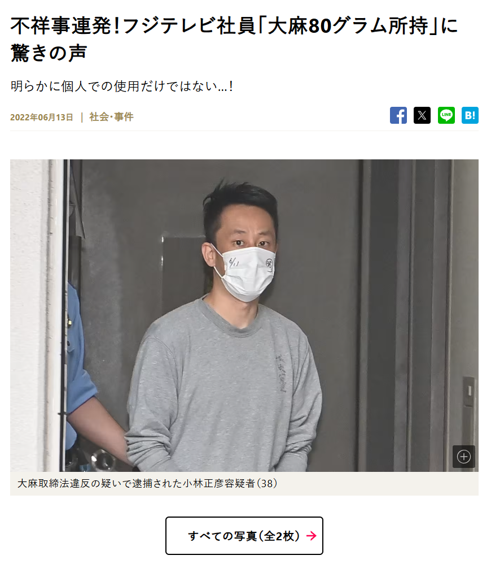
Task: Click the pink arrow in photos button
Action: click(x=312, y=536)
